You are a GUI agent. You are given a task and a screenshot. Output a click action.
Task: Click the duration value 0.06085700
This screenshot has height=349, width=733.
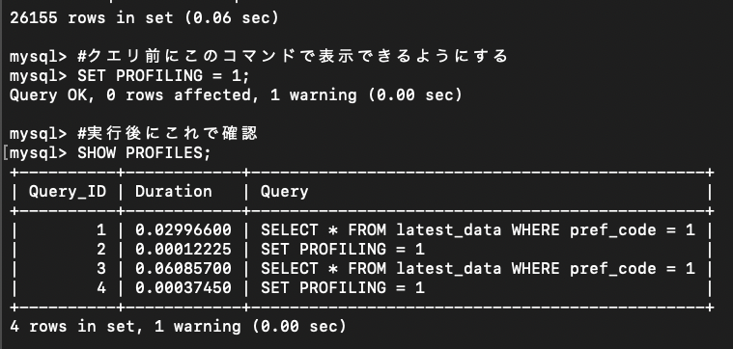click(x=183, y=268)
